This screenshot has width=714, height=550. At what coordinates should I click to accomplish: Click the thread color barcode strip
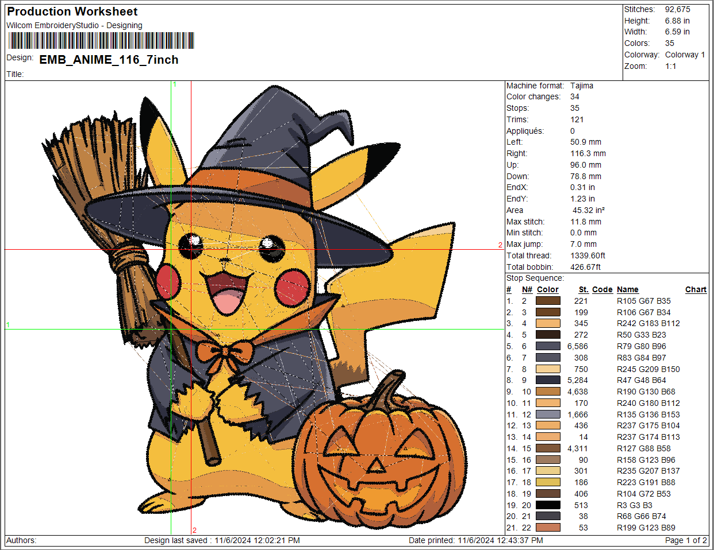coord(101,41)
